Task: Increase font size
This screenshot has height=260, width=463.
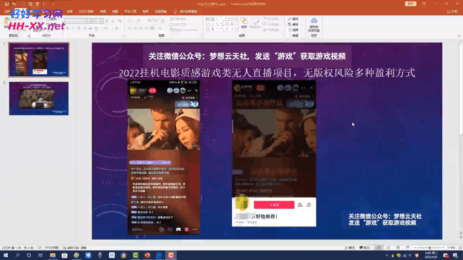Action: click(x=107, y=21)
